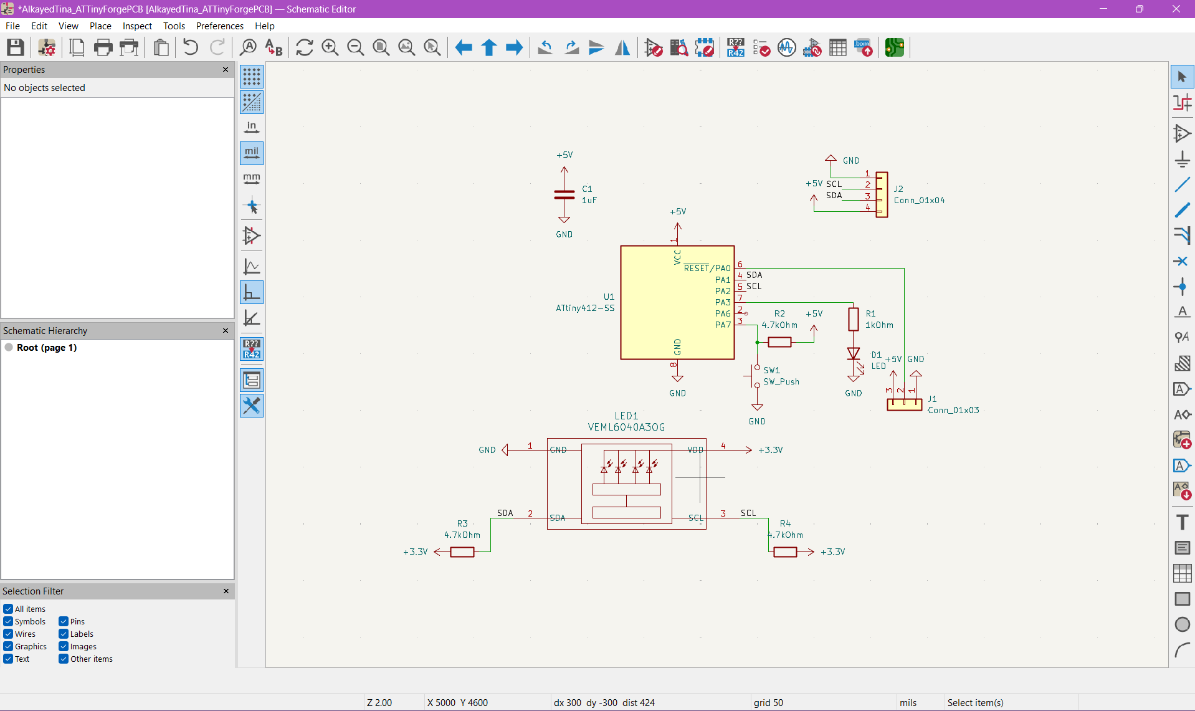This screenshot has height=711, width=1195.
Task: Collapse the Schematic Hierarchy panel
Action: (226, 331)
